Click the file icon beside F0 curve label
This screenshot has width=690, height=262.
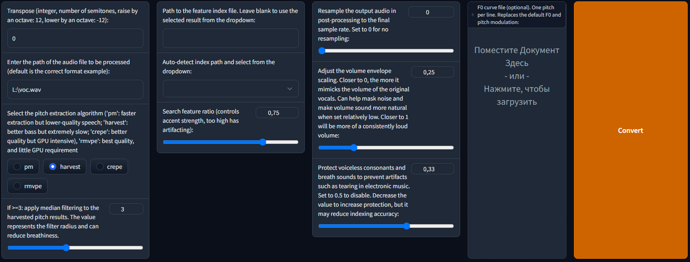(x=472, y=15)
